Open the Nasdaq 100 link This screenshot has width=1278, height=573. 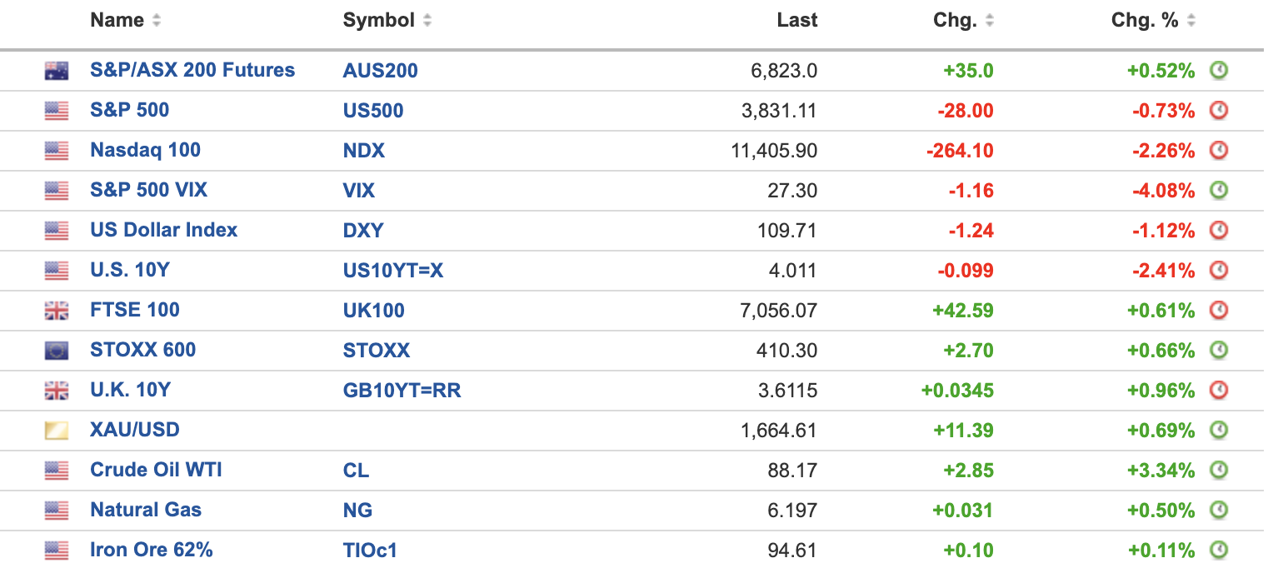point(145,150)
